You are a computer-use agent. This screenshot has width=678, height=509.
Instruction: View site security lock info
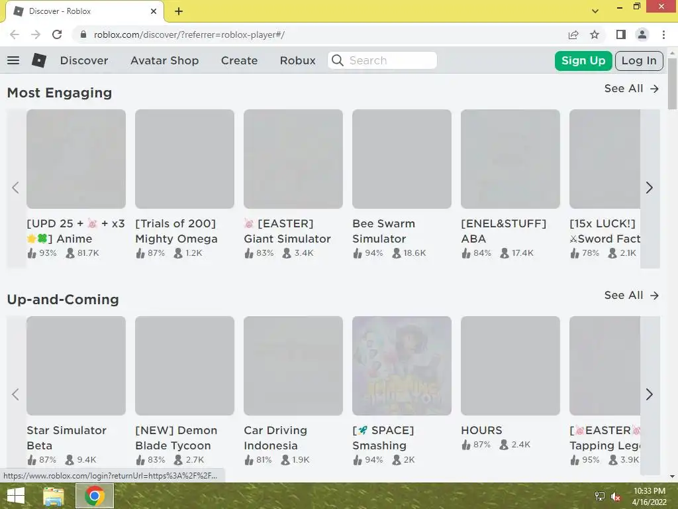(x=83, y=34)
